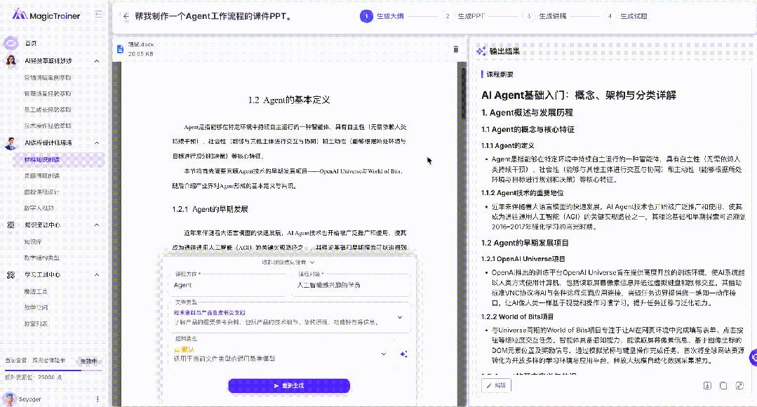The image size is (757, 407).
Task: Click the resource package progress bar
Action: pos(53,371)
